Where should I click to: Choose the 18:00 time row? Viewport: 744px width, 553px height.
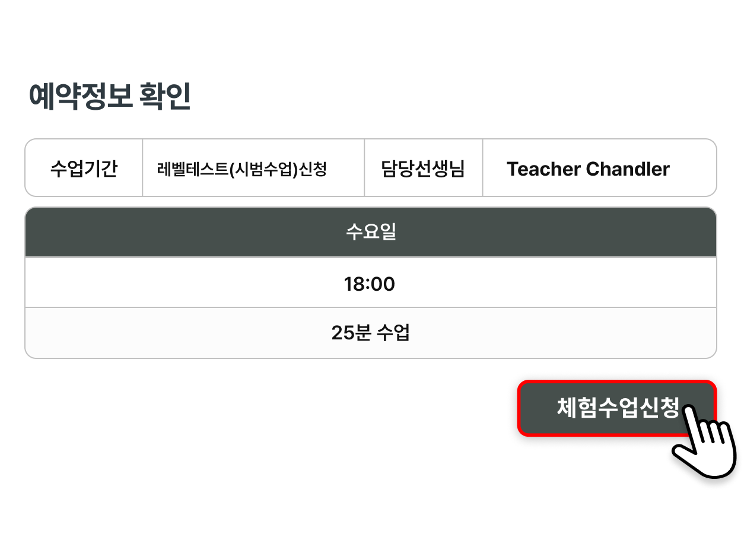pyautogui.click(x=371, y=283)
